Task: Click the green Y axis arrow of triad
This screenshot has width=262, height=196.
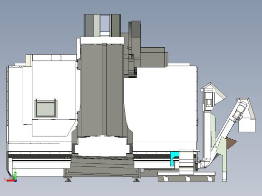Action: pyautogui.click(x=16, y=176)
